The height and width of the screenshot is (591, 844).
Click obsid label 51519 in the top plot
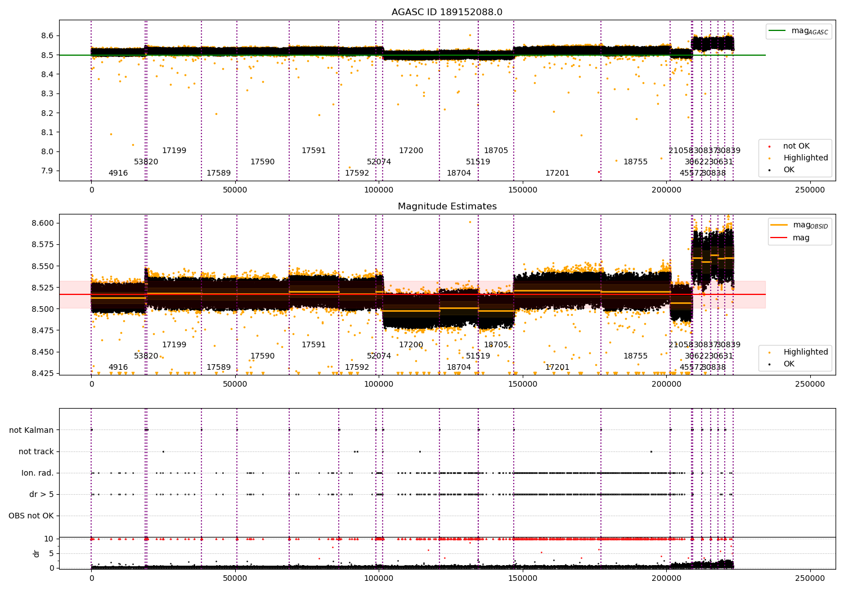(478, 162)
